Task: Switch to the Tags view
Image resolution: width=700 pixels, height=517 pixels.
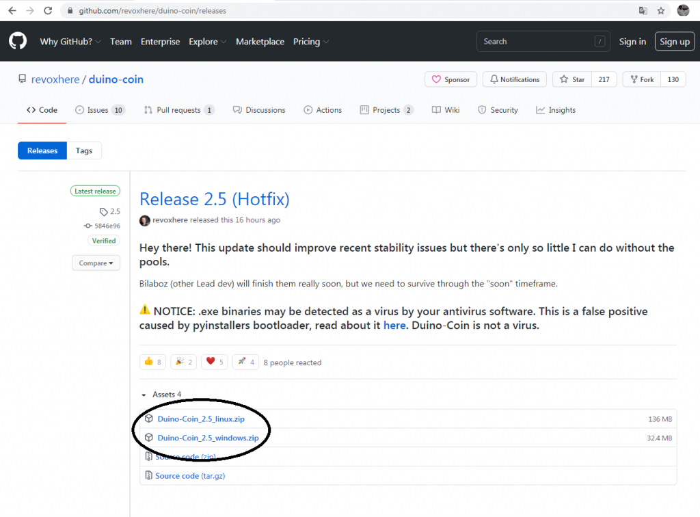Action: [84, 150]
